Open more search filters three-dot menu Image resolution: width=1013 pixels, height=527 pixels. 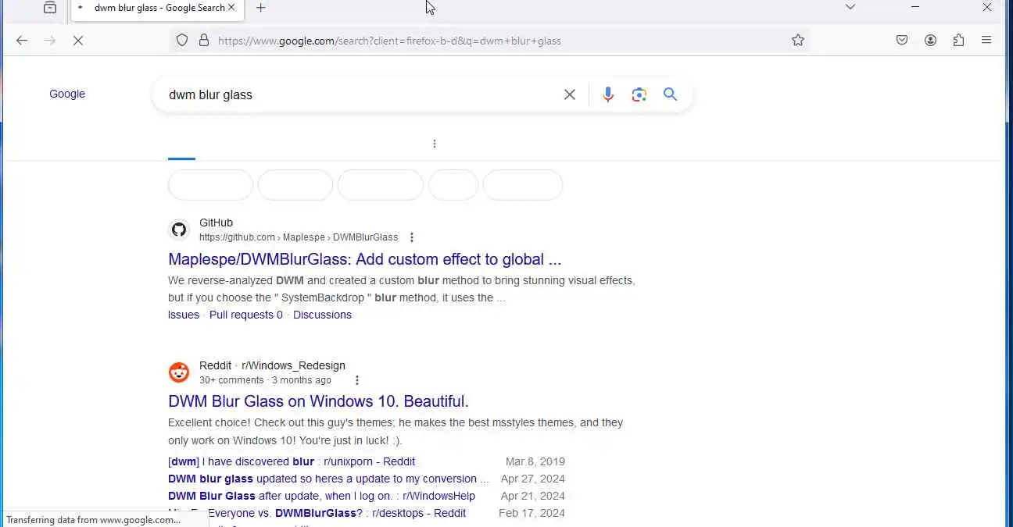435,144
